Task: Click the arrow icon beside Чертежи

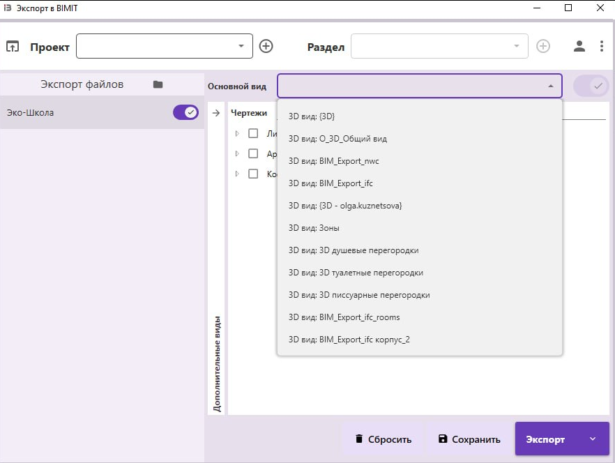Action: (216, 113)
